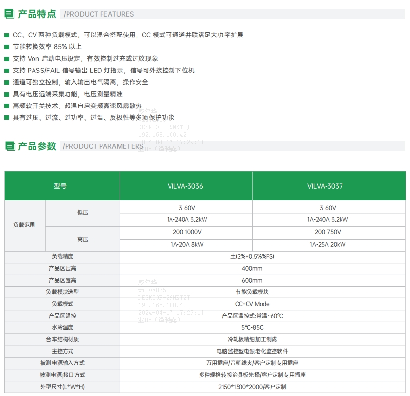Select the 2150*1500*2000/客户定制 dimensions cell
Screen dimensions: 410x396
pyautogui.click(x=252, y=387)
